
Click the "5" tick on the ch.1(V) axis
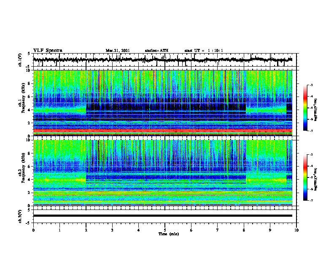[29, 54]
